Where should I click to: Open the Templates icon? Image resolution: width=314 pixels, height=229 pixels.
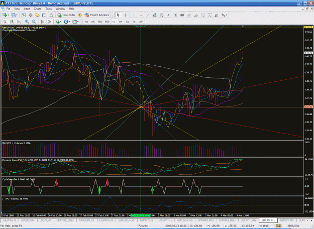click(x=74, y=22)
